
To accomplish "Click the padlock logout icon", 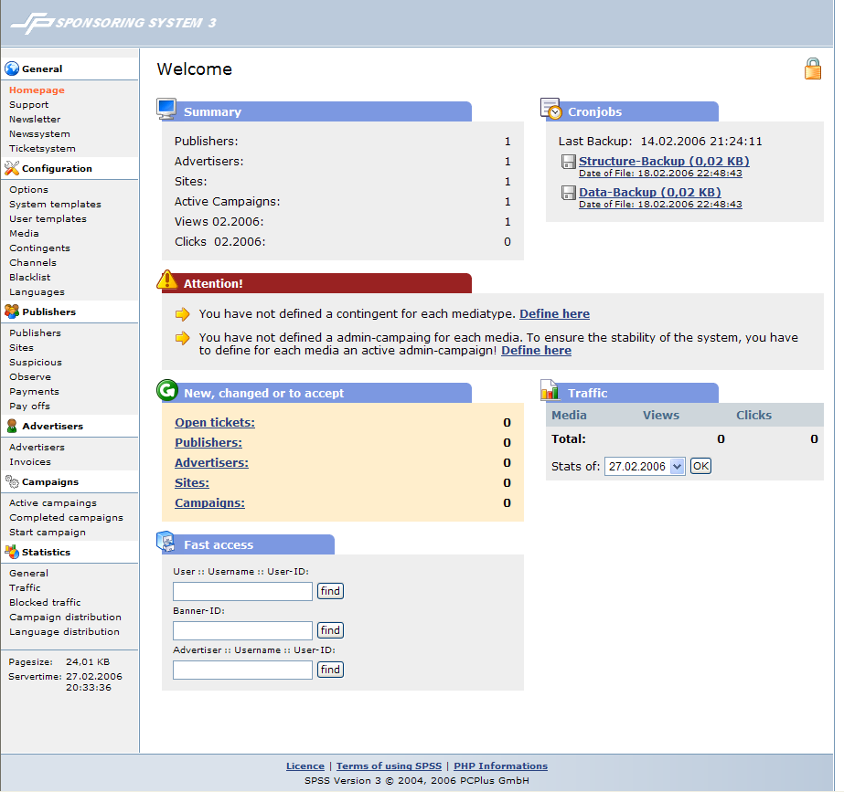I will click(812, 69).
